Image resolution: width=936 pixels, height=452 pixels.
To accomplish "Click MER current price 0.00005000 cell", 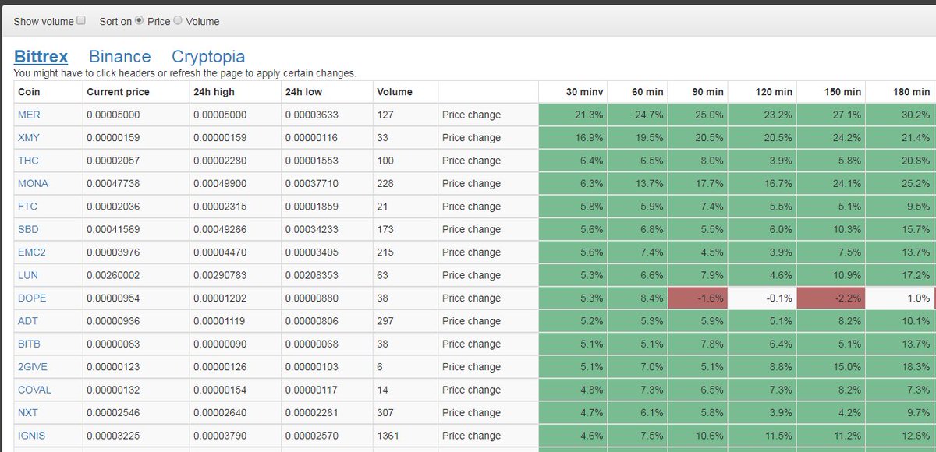I will click(x=136, y=115).
